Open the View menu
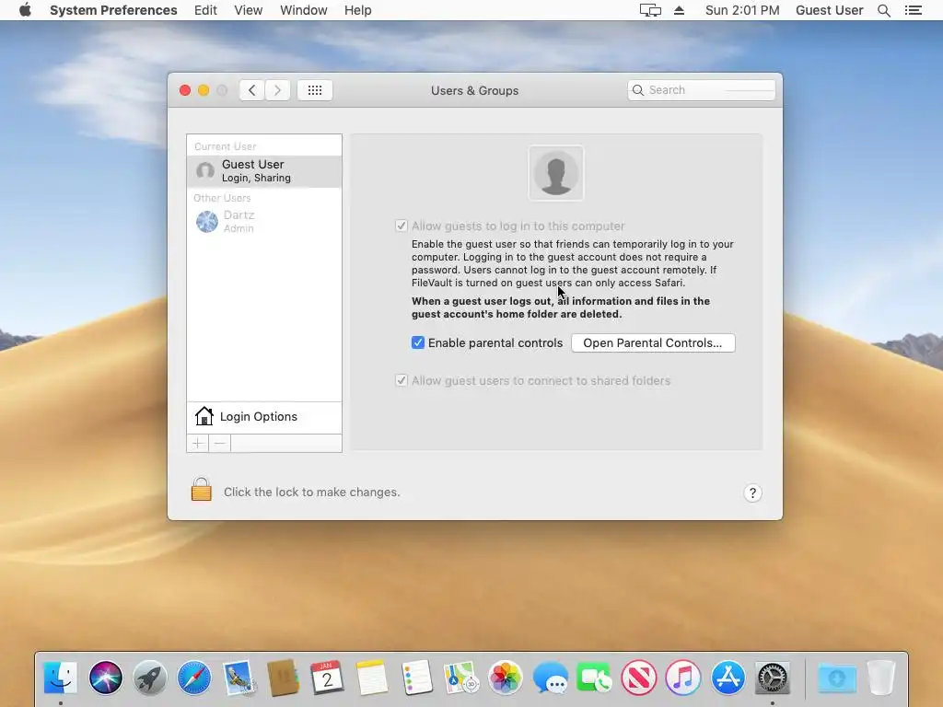 (249, 10)
